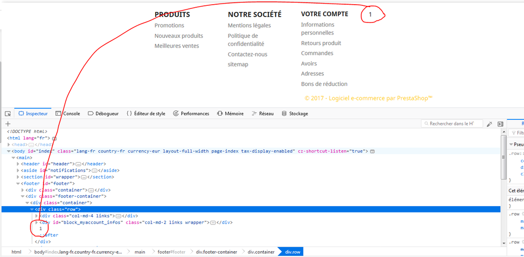This screenshot has width=524, height=257.
Task: Switch to the Stockage tab
Action: coord(294,114)
